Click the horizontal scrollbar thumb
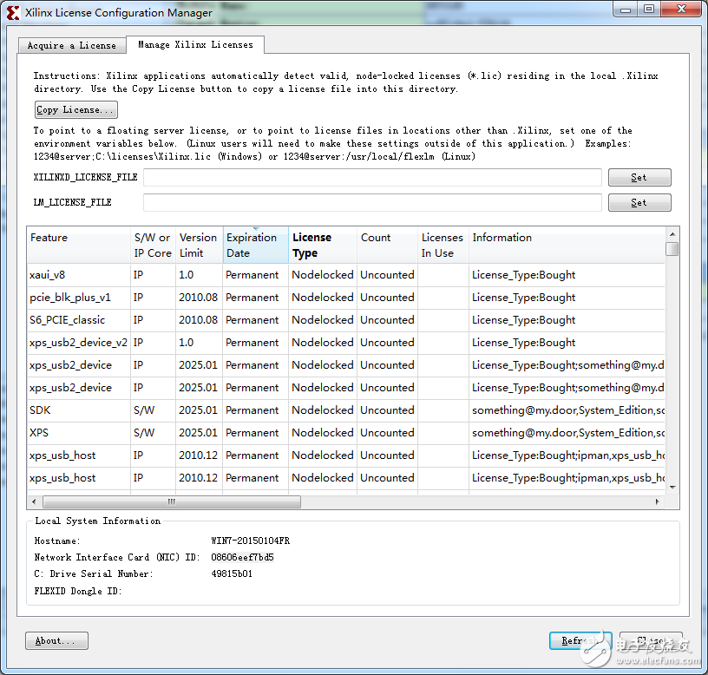This screenshot has width=708, height=675. 172,501
